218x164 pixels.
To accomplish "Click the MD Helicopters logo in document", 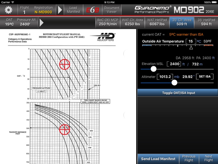I will [x=103, y=37].
